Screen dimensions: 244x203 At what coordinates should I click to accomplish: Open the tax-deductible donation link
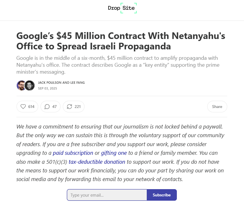coord(97,162)
